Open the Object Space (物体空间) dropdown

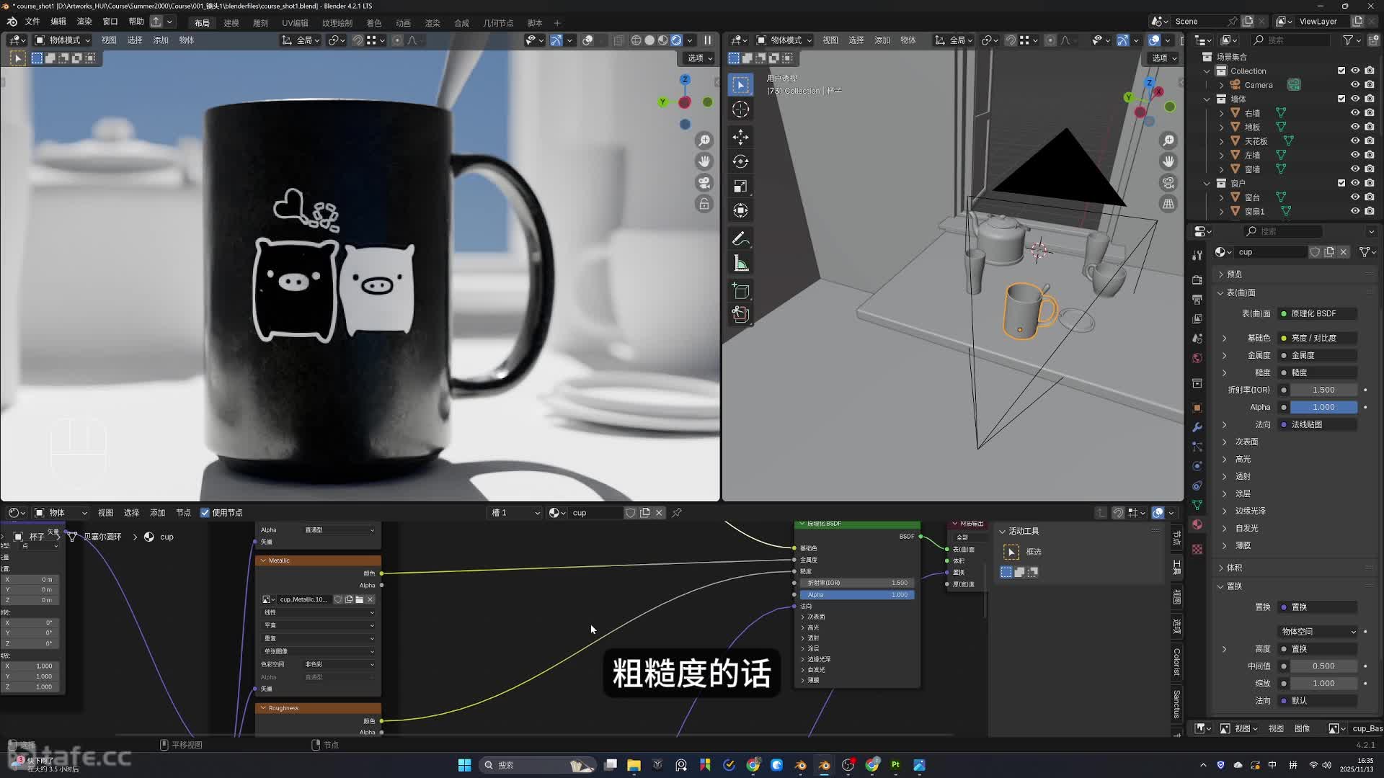pos(1318,632)
